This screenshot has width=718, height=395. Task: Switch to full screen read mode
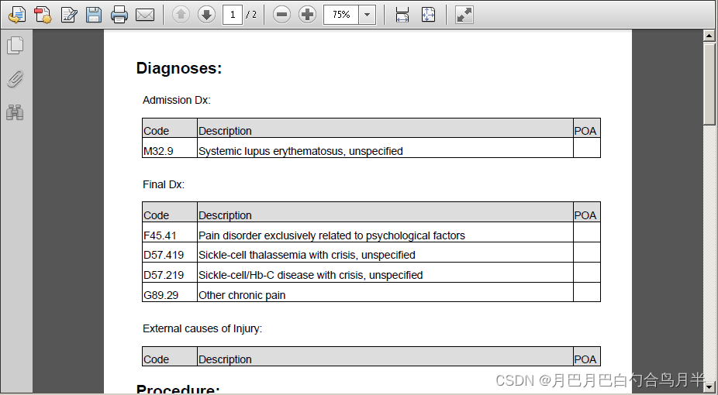coord(464,15)
